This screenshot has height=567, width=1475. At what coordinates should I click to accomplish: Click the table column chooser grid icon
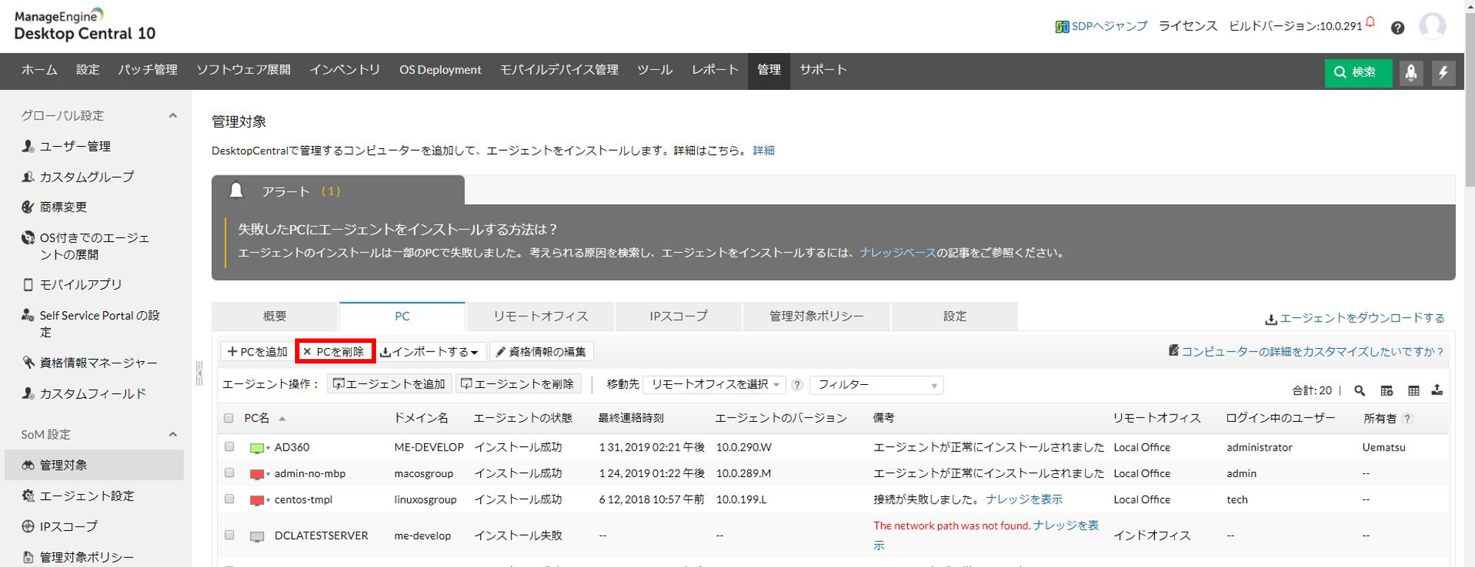coord(1413,390)
